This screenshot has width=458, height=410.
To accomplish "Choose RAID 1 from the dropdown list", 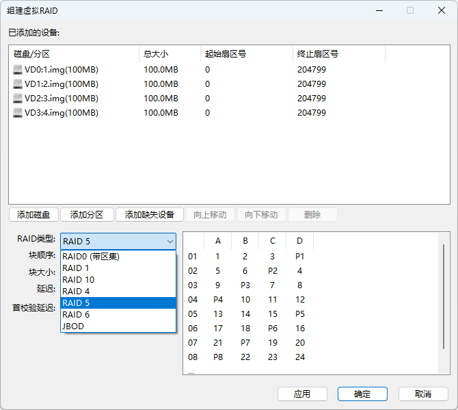I will tap(118, 268).
